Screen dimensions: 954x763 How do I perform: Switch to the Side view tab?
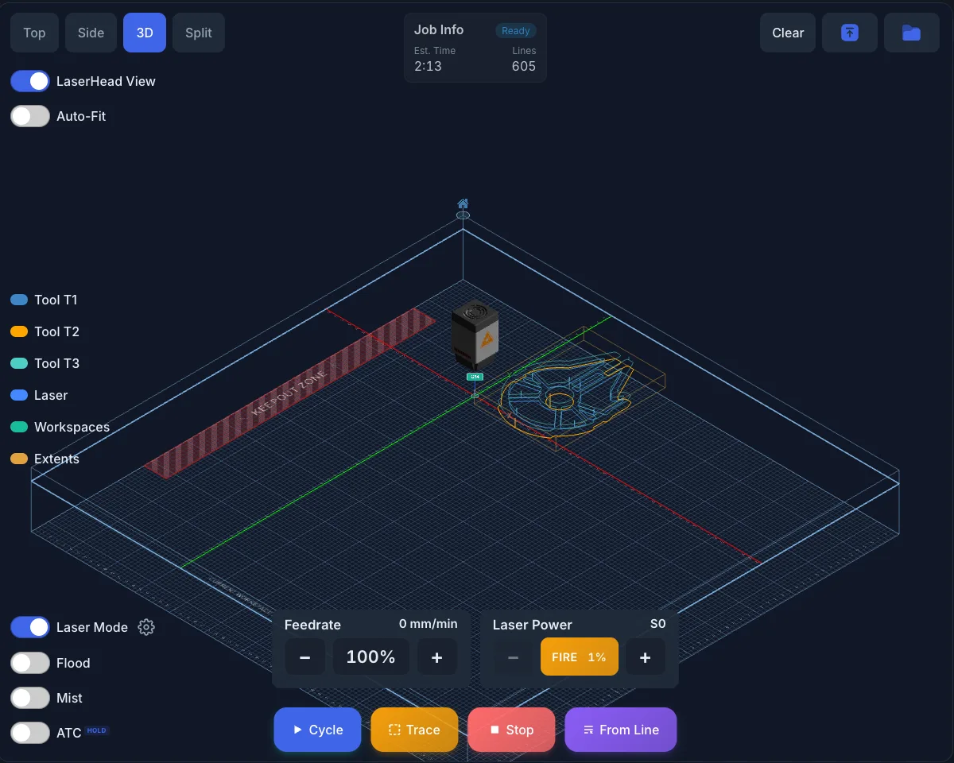click(x=91, y=33)
